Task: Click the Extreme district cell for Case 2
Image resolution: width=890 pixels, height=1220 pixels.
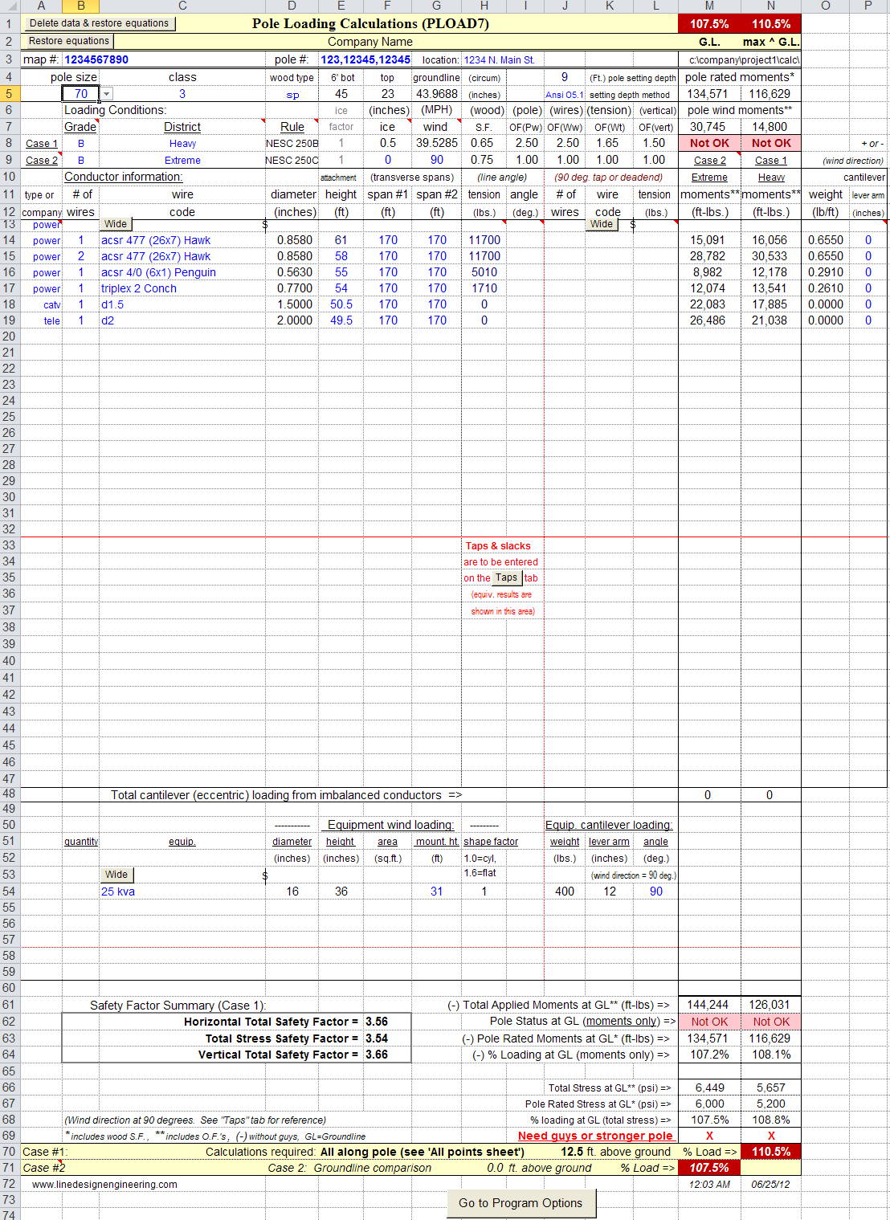Action: coord(182,161)
